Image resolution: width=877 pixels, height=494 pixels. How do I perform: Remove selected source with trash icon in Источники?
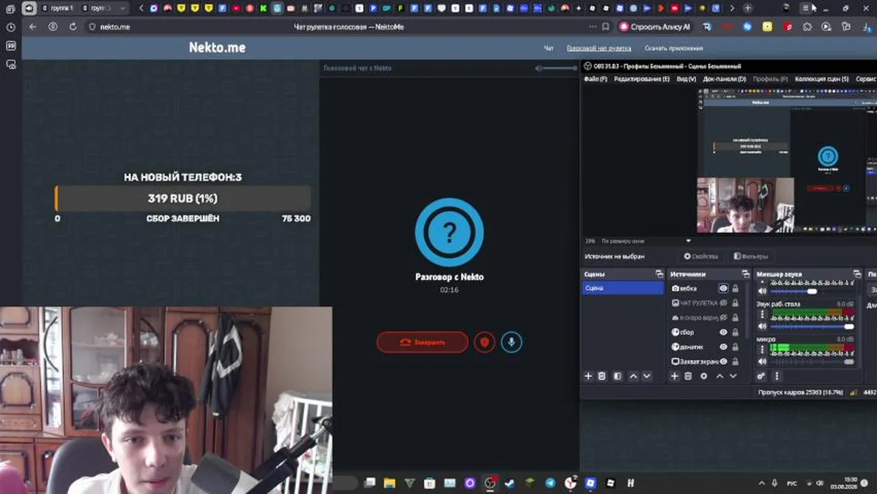coord(688,376)
